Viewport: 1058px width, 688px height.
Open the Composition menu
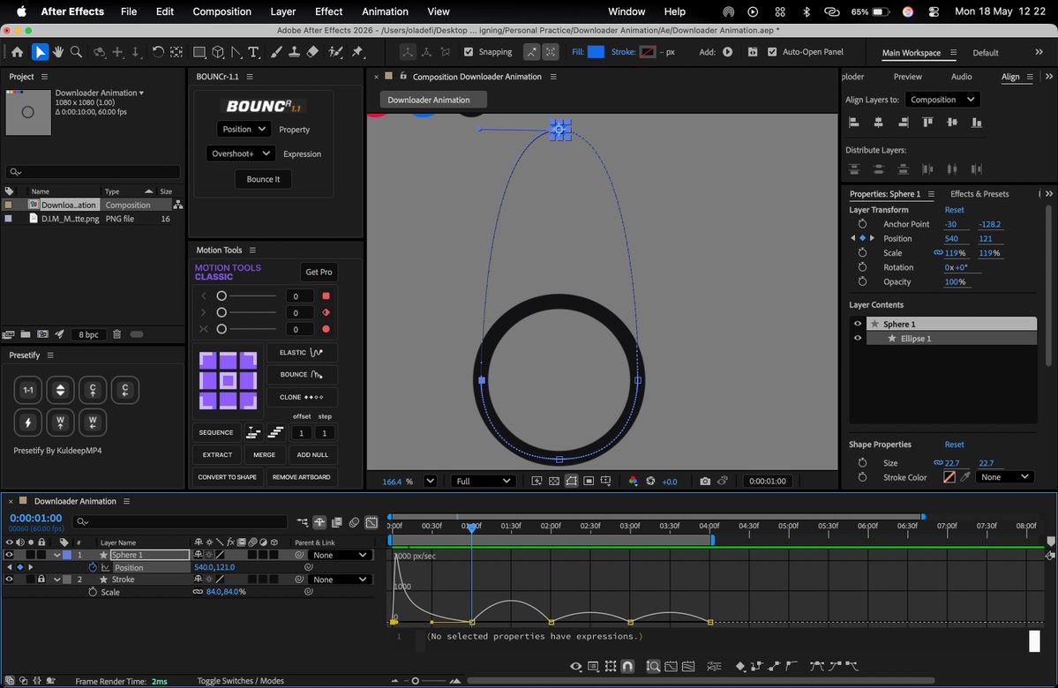[x=222, y=11]
